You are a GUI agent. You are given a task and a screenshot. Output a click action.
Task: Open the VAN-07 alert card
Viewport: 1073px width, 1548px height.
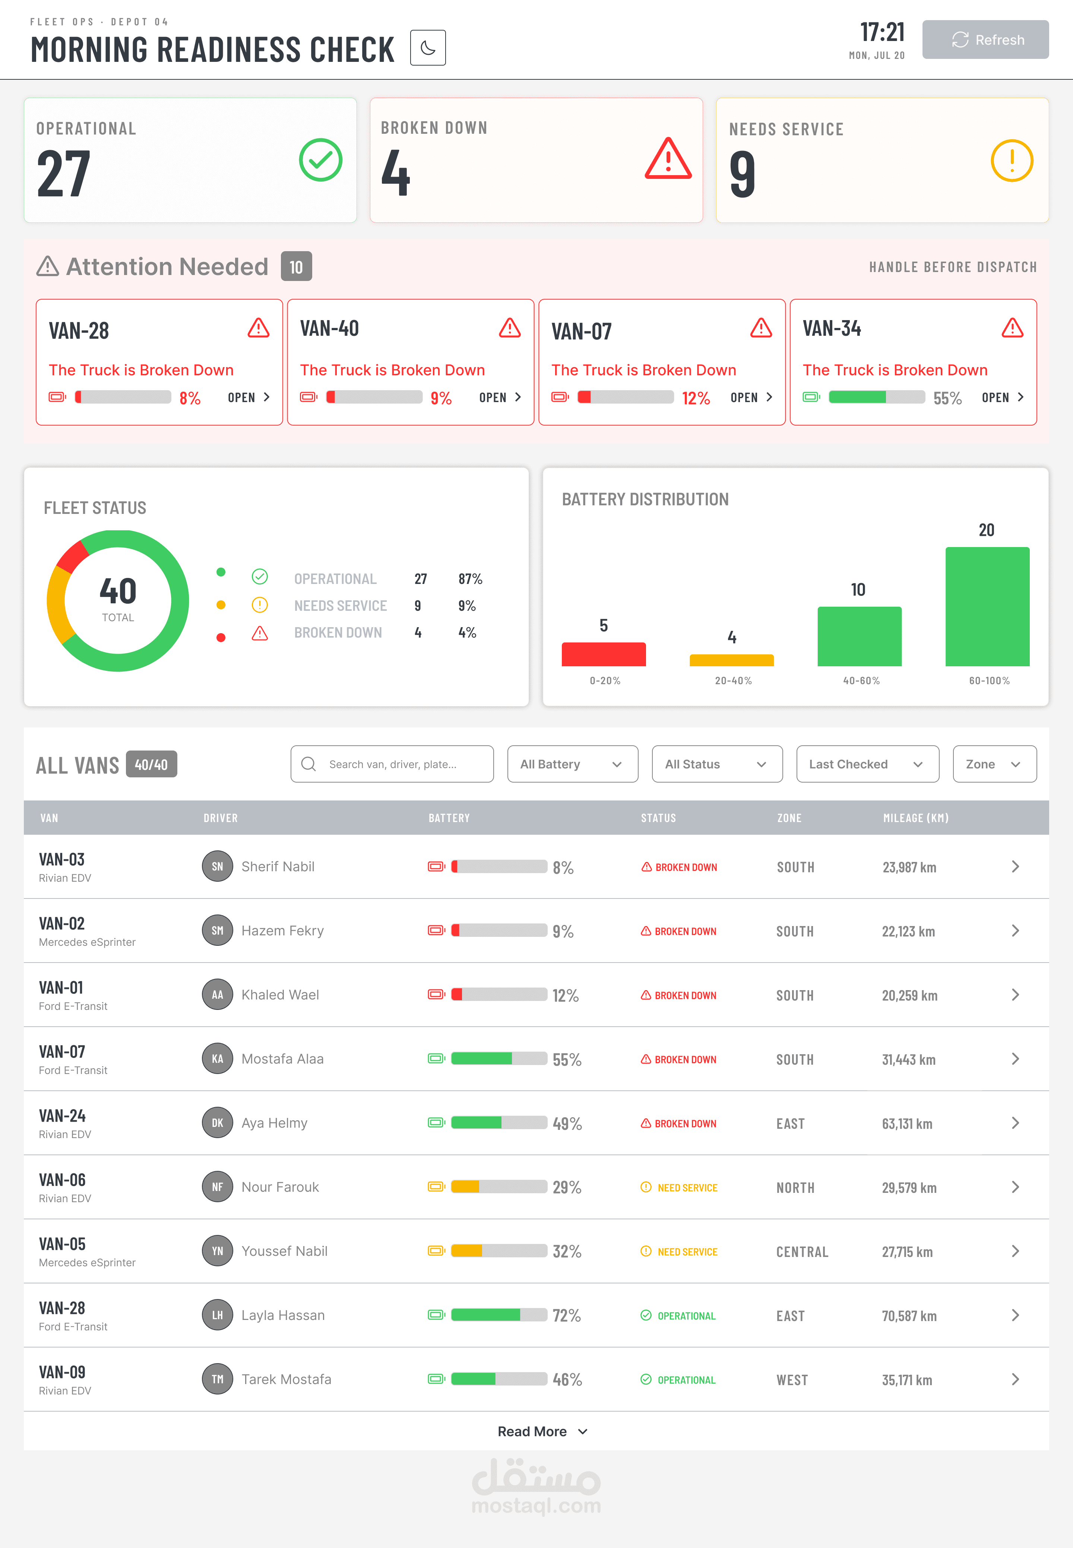pos(751,397)
